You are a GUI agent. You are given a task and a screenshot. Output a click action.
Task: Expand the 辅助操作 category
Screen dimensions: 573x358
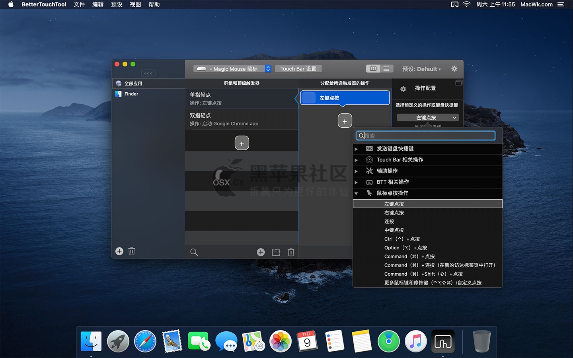point(356,171)
